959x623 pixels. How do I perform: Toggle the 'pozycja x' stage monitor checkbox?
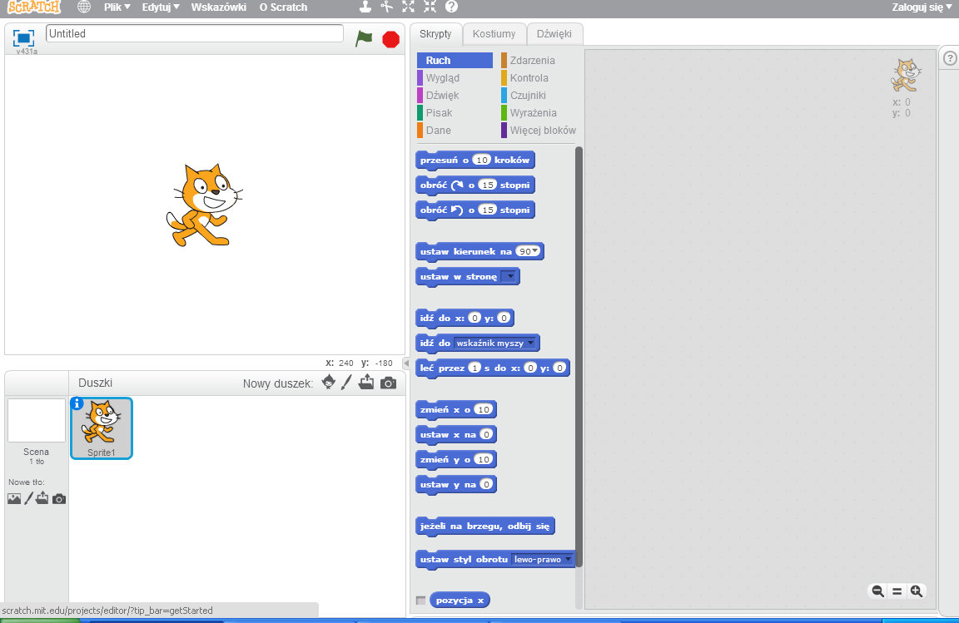tap(420, 601)
